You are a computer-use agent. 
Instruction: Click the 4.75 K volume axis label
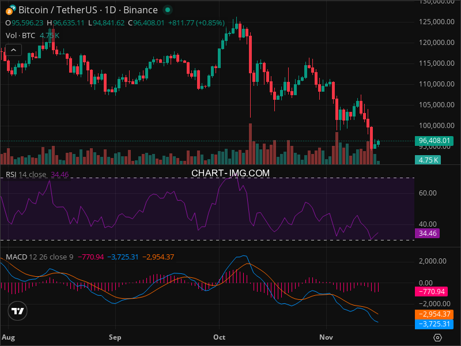pos(429,160)
